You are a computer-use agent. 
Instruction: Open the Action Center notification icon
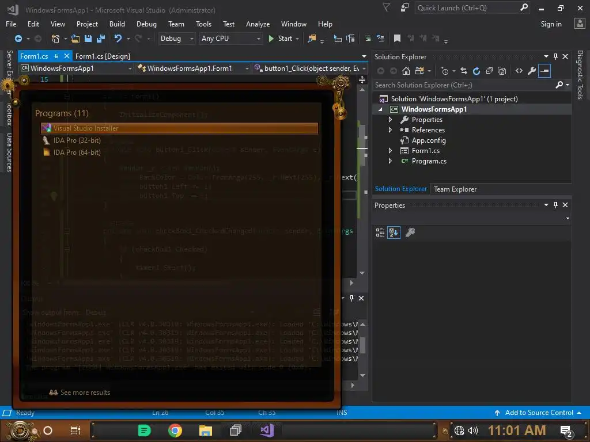click(567, 431)
